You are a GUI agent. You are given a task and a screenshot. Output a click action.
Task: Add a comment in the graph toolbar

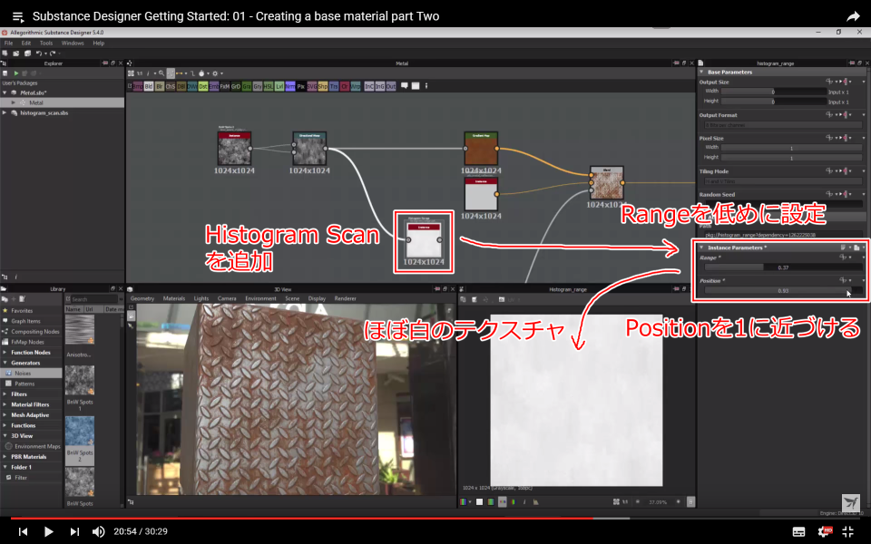coord(405,86)
